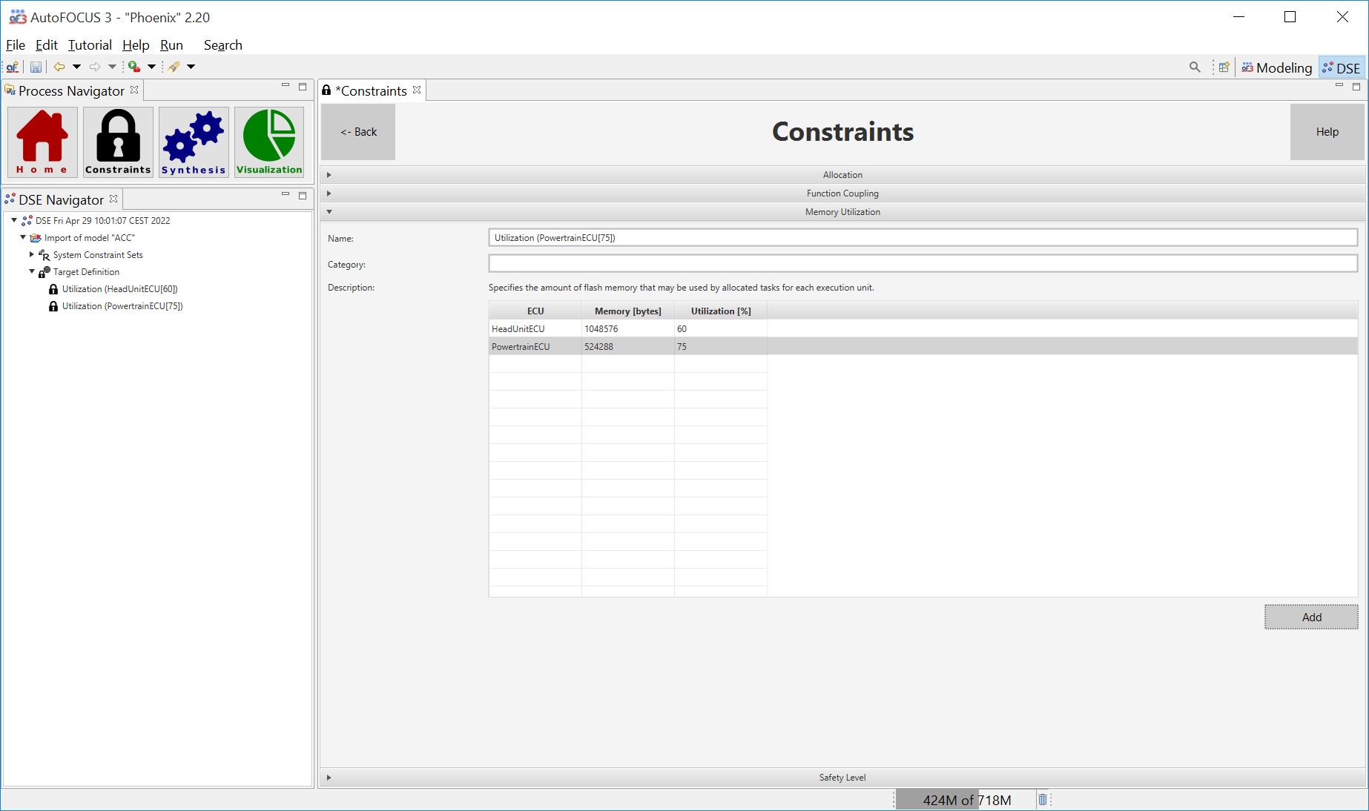This screenshot has width=1369, height=811.
Task: Click the <- Back button
Action: [x=358, y=132]
